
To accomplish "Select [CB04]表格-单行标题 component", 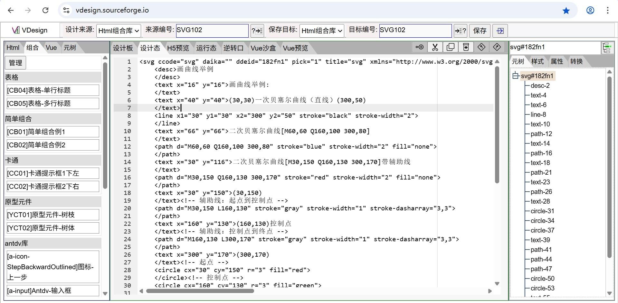I will [x=52, y=90].
